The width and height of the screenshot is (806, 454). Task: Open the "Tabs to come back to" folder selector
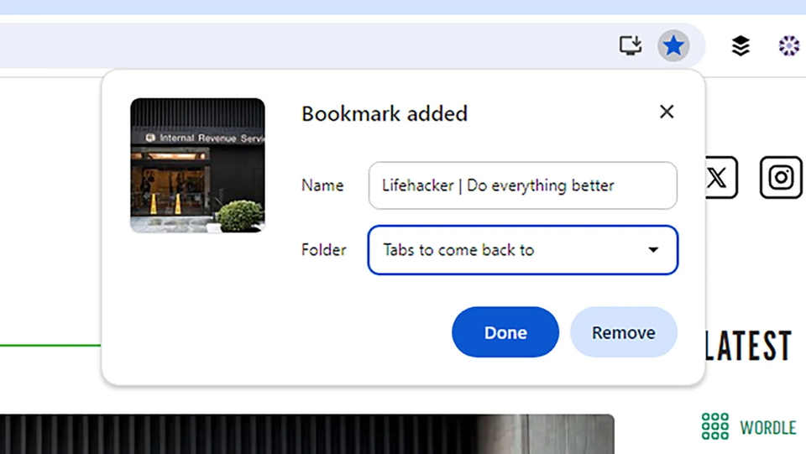[523, 250]
